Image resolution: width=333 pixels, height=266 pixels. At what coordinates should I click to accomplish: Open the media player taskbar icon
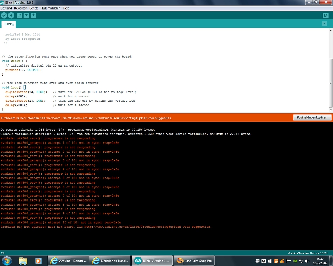pos(38,261)
